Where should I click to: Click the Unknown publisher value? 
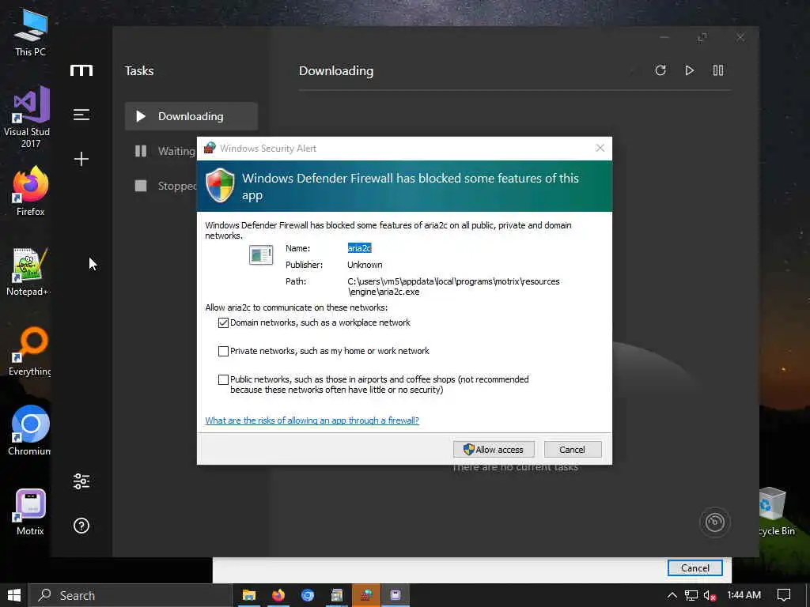point(365,265)
